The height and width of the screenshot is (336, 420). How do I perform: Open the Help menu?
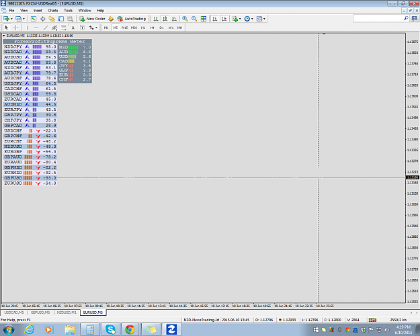[x=100, y=11]
